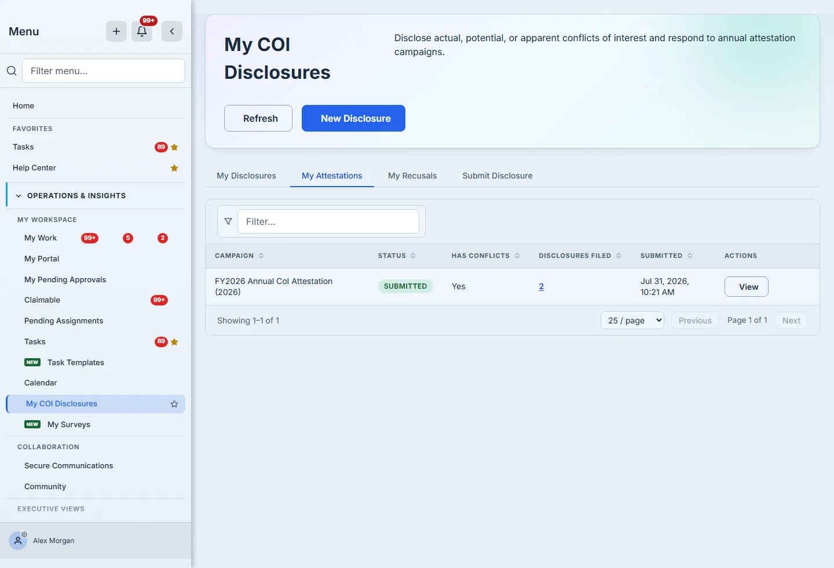Open the disclosures filed count link 2

coord(542,286)
